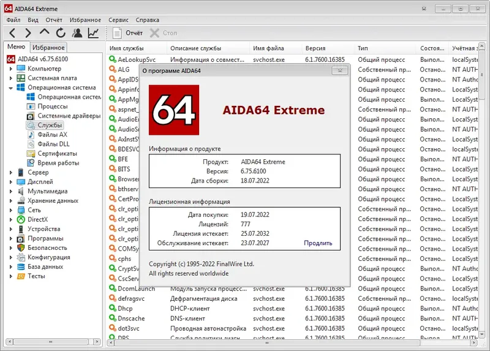490x351 pixels.
Task: Go up one level with Up arrow
Action: click(x=44, y=32)
